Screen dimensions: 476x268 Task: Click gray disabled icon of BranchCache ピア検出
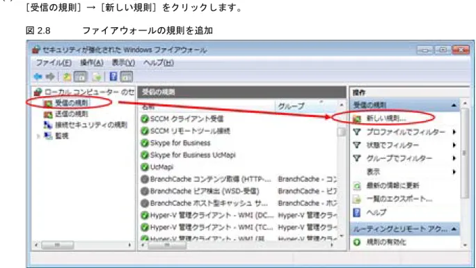145,191
